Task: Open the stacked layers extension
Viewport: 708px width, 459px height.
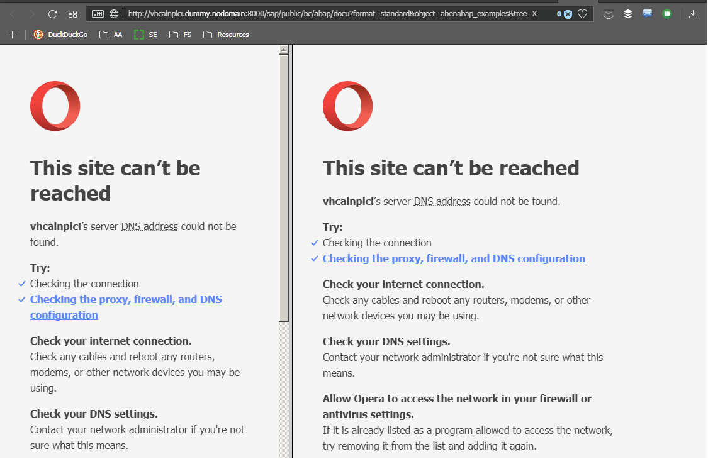Action: (x=628, y=14)
